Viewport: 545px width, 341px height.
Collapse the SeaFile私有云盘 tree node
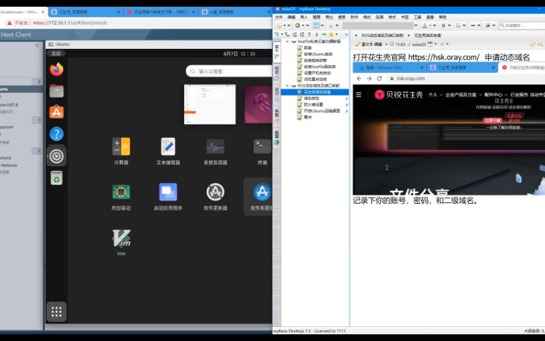point(287,41)
